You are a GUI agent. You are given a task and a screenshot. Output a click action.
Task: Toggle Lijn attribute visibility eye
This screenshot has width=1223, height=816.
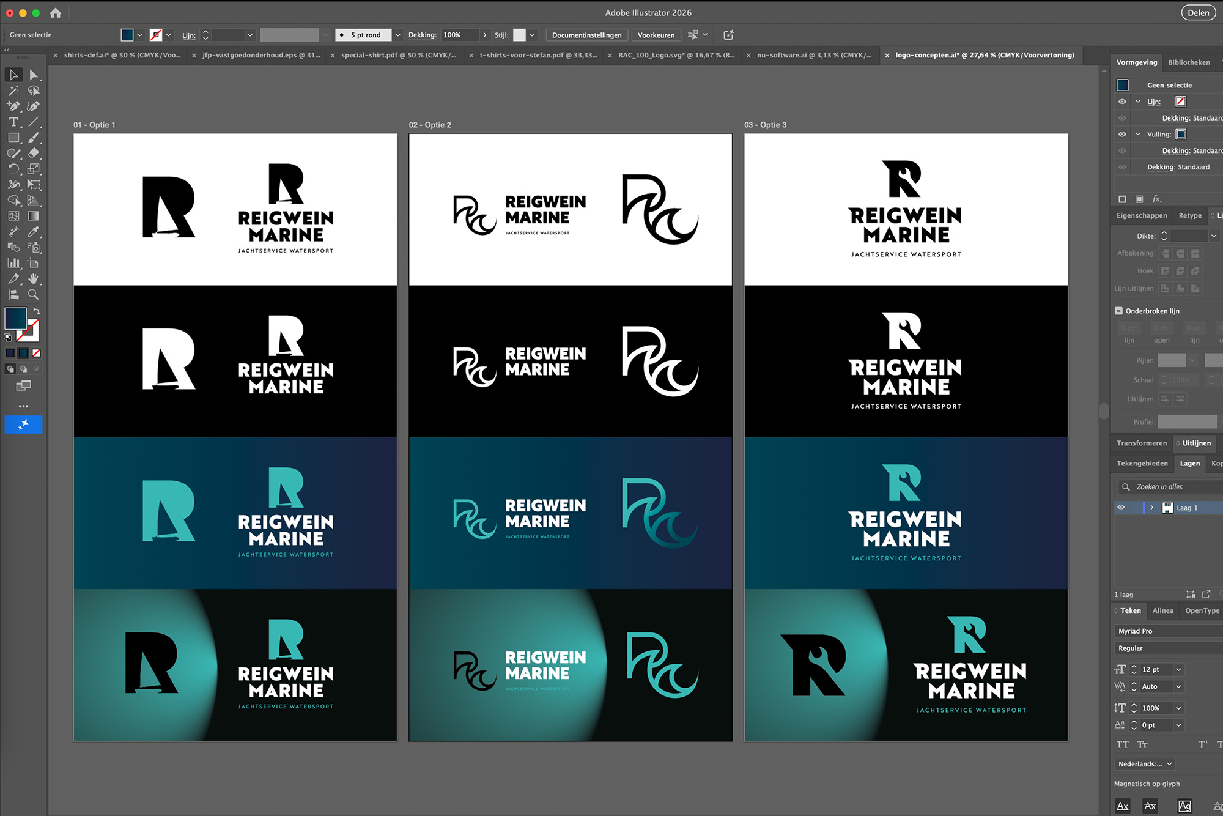(1122, 102)
